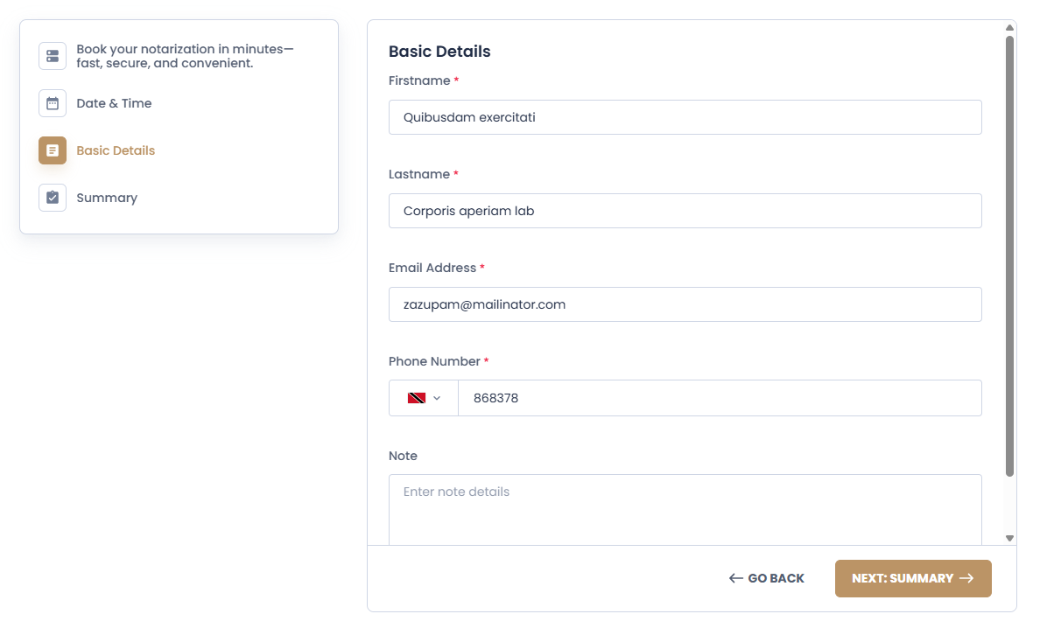Image resolution: width=1054 pixels, height=642 pixels.
Task: Click the server icon beside booking intro
Action: coord(53,56)
